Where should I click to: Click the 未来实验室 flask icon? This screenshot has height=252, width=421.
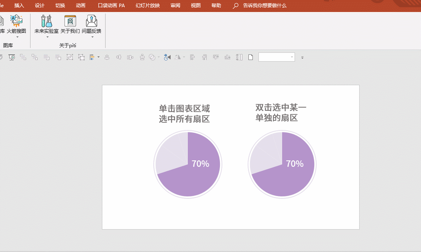pos(47,21)
